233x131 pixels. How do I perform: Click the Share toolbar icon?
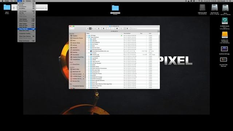(x=109, y=28)
